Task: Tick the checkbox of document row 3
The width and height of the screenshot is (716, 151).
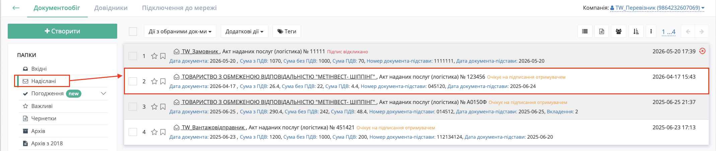Action: (x=133, y=107)
